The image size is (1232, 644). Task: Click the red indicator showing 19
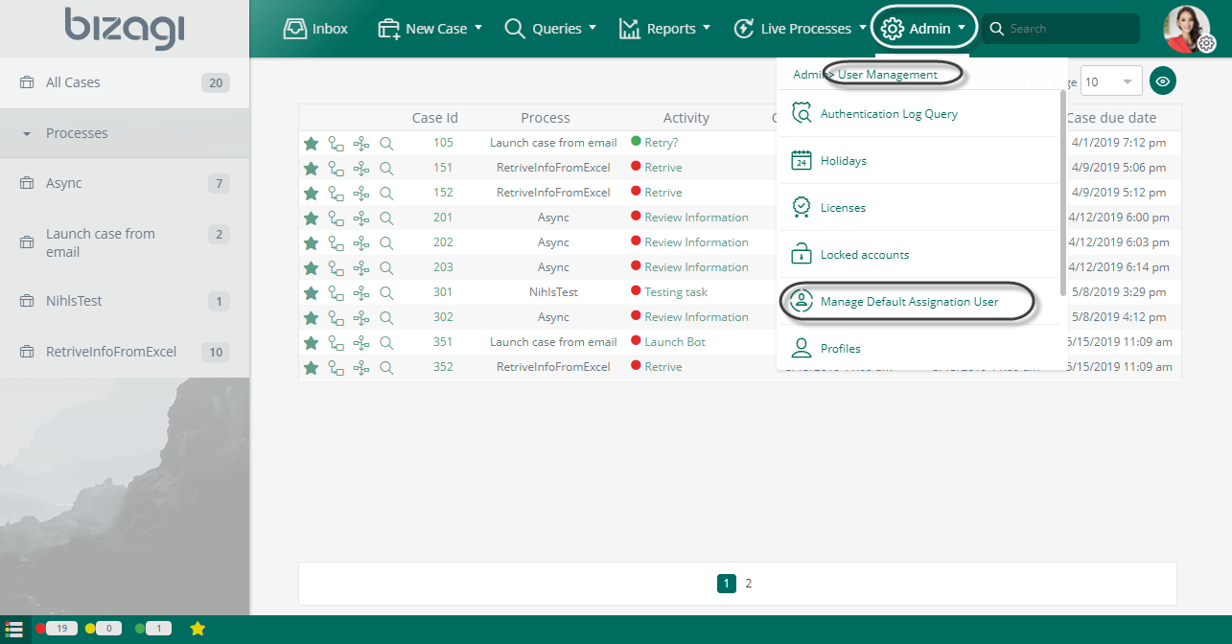point(57,629)
